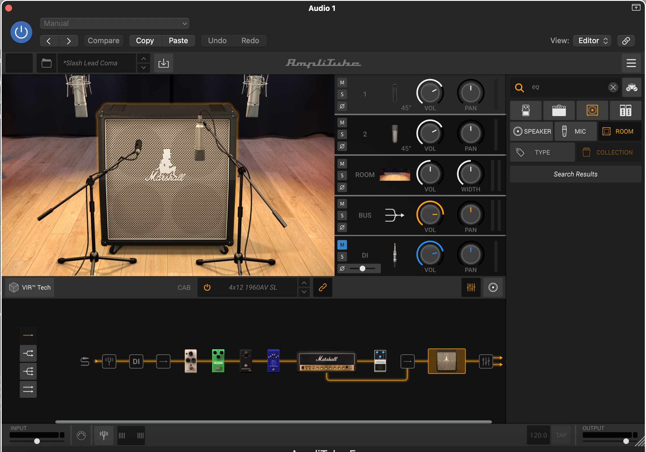Click the Paste button
Screen dimensions: 646x452
point(178,41)
